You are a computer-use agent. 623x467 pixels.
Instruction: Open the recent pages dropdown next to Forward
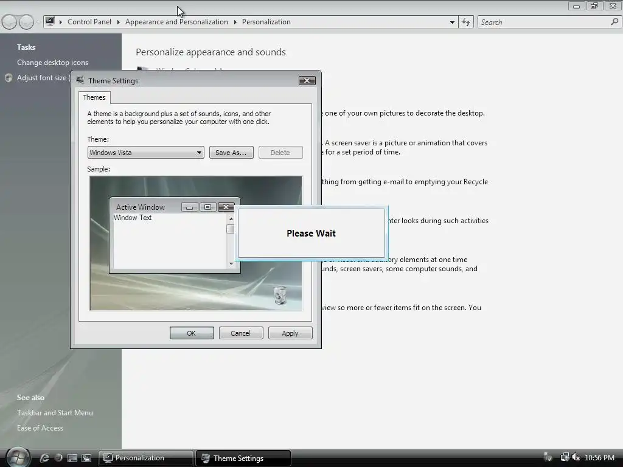pyautogui.click(x=38, y=22)
